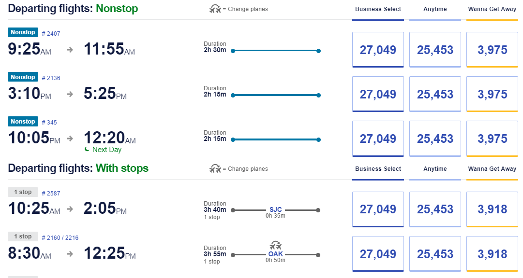523x278 pixels.
Task: Click the OAK stop airport code
Action: [275, 254]
